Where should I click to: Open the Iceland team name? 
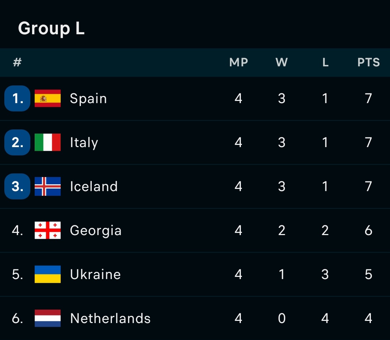click(x=94, y=186)
